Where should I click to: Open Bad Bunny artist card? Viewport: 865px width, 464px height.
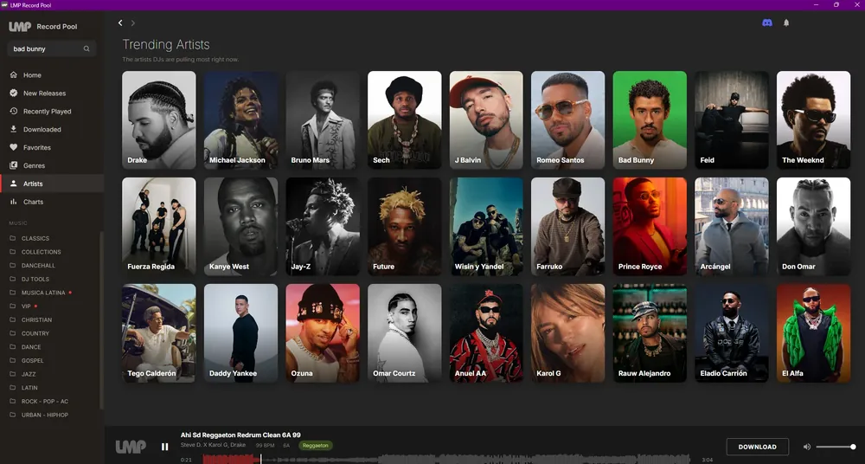pos(650,119)
